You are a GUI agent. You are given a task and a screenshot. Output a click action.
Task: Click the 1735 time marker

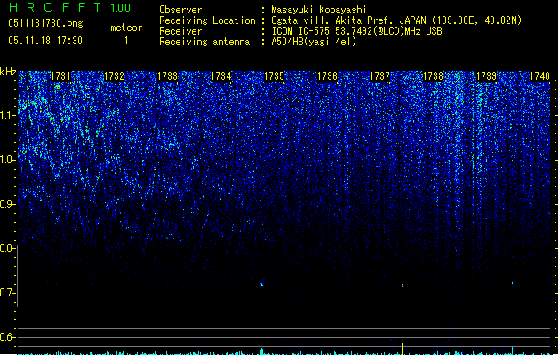click(274, 76)
